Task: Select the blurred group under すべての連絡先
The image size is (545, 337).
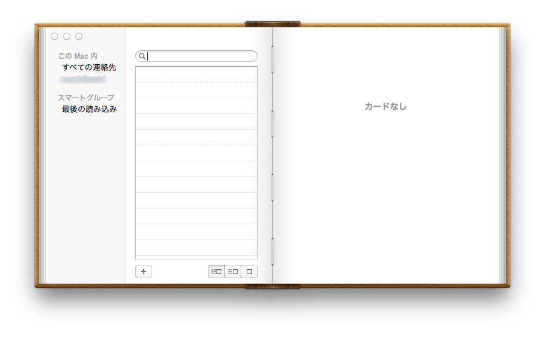Action: pyautogui.click(x=83, y=79)
